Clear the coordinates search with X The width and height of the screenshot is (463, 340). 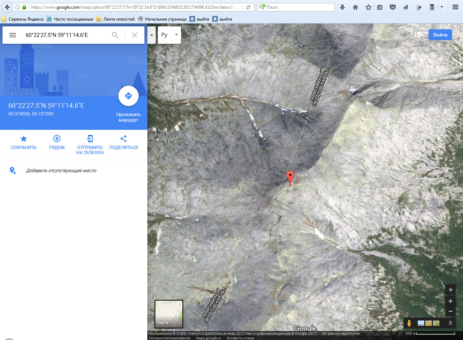pos(134,35)
